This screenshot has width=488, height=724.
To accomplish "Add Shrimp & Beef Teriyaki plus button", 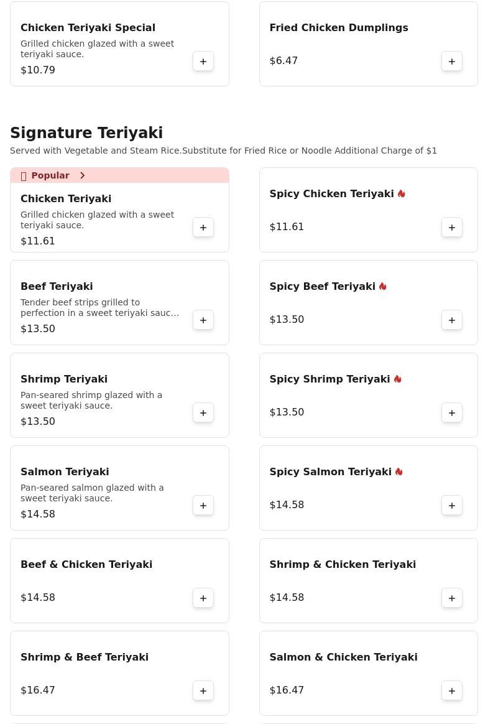I will (203, 691).
